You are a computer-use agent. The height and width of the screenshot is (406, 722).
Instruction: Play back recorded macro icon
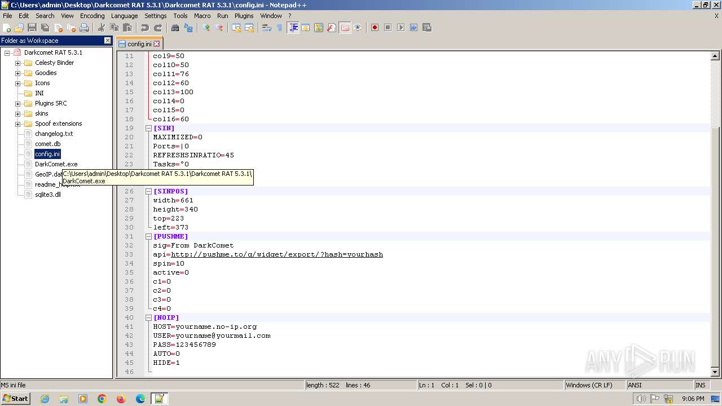click(x=400, y=28)
